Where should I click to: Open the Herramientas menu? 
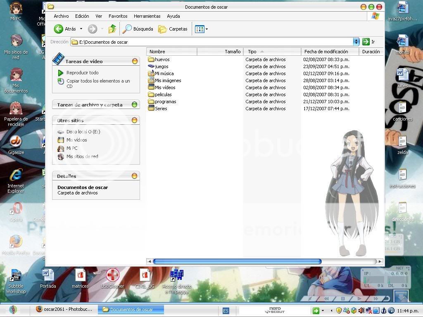(x=147, y=16)
